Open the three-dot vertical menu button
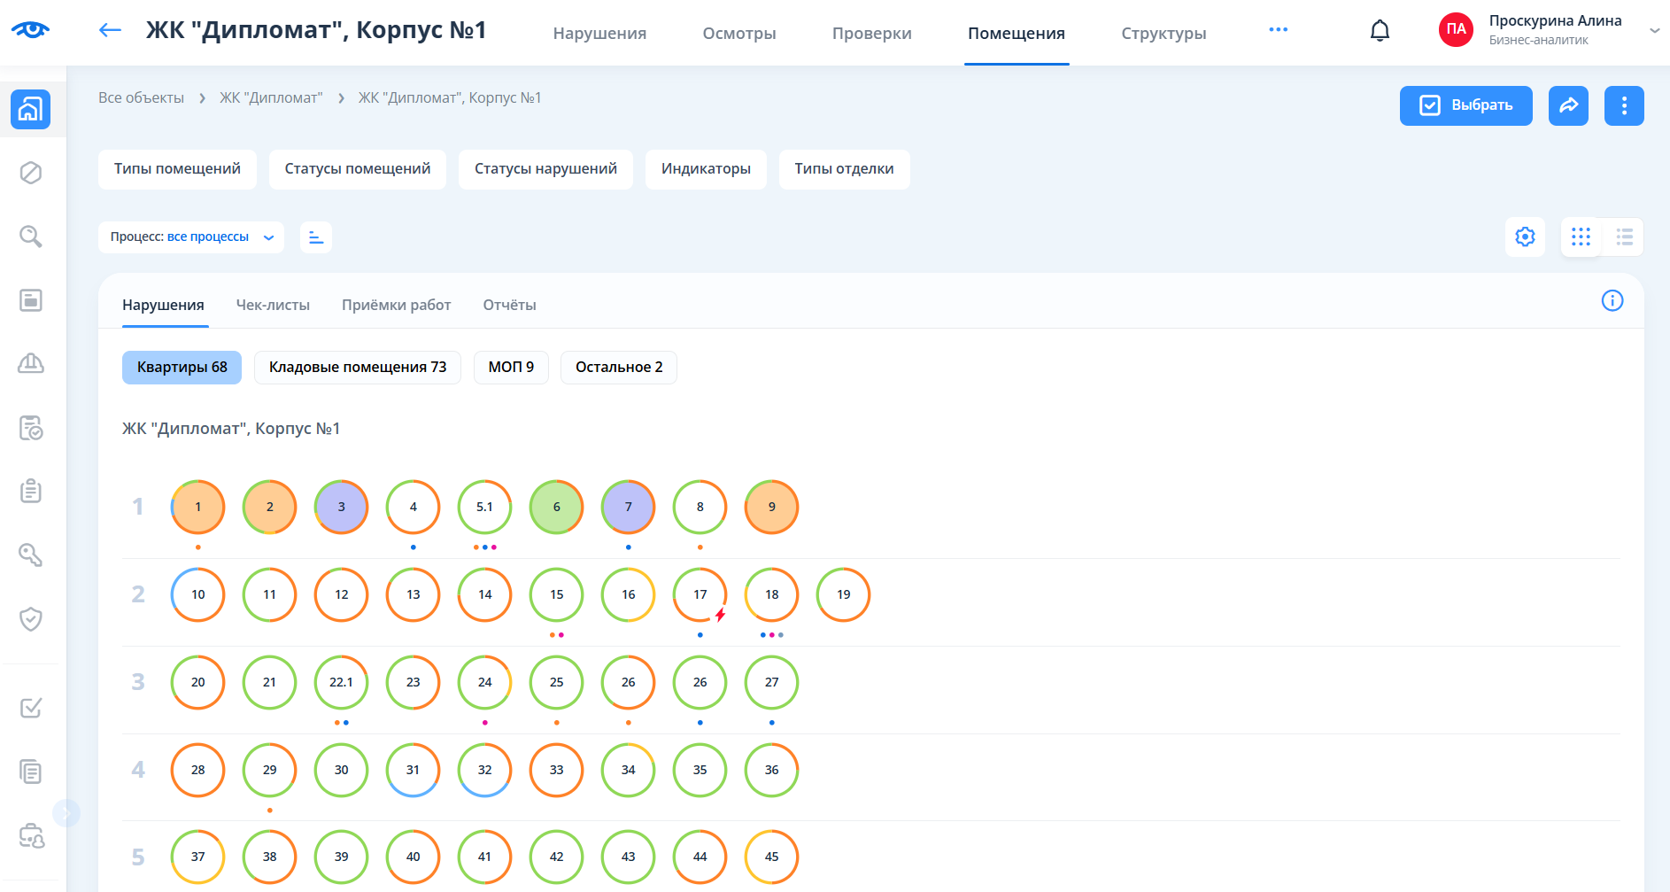1670x892 pixels. [x=1623, y=106]
